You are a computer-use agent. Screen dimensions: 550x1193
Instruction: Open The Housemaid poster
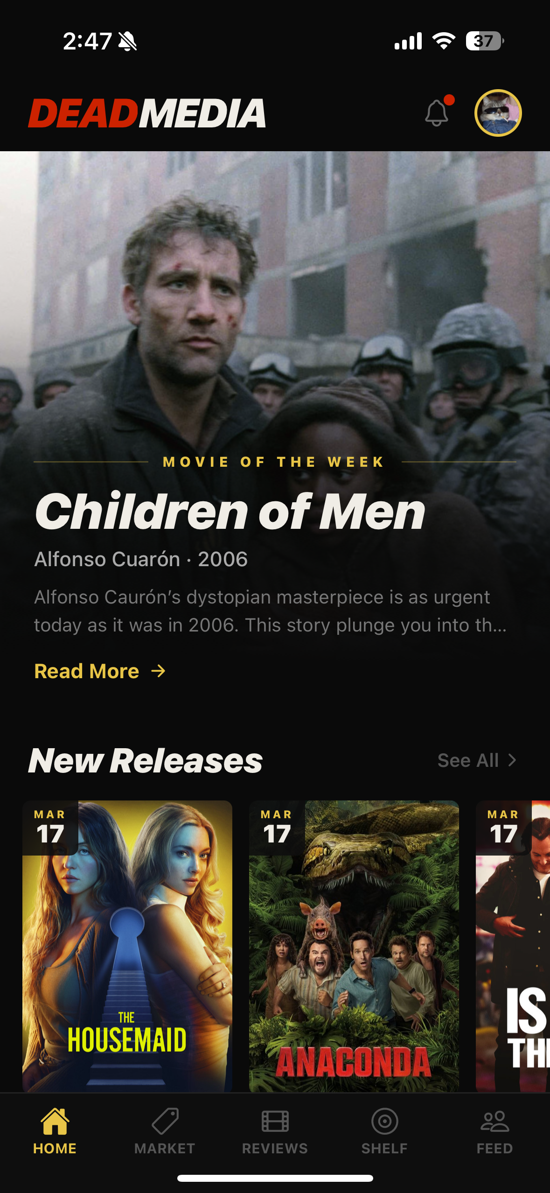click(127, 946)
